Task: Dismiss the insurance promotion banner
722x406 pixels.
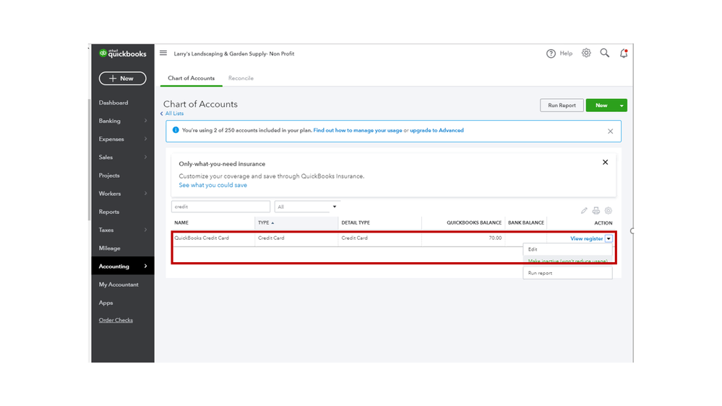Action: point(606,163)
